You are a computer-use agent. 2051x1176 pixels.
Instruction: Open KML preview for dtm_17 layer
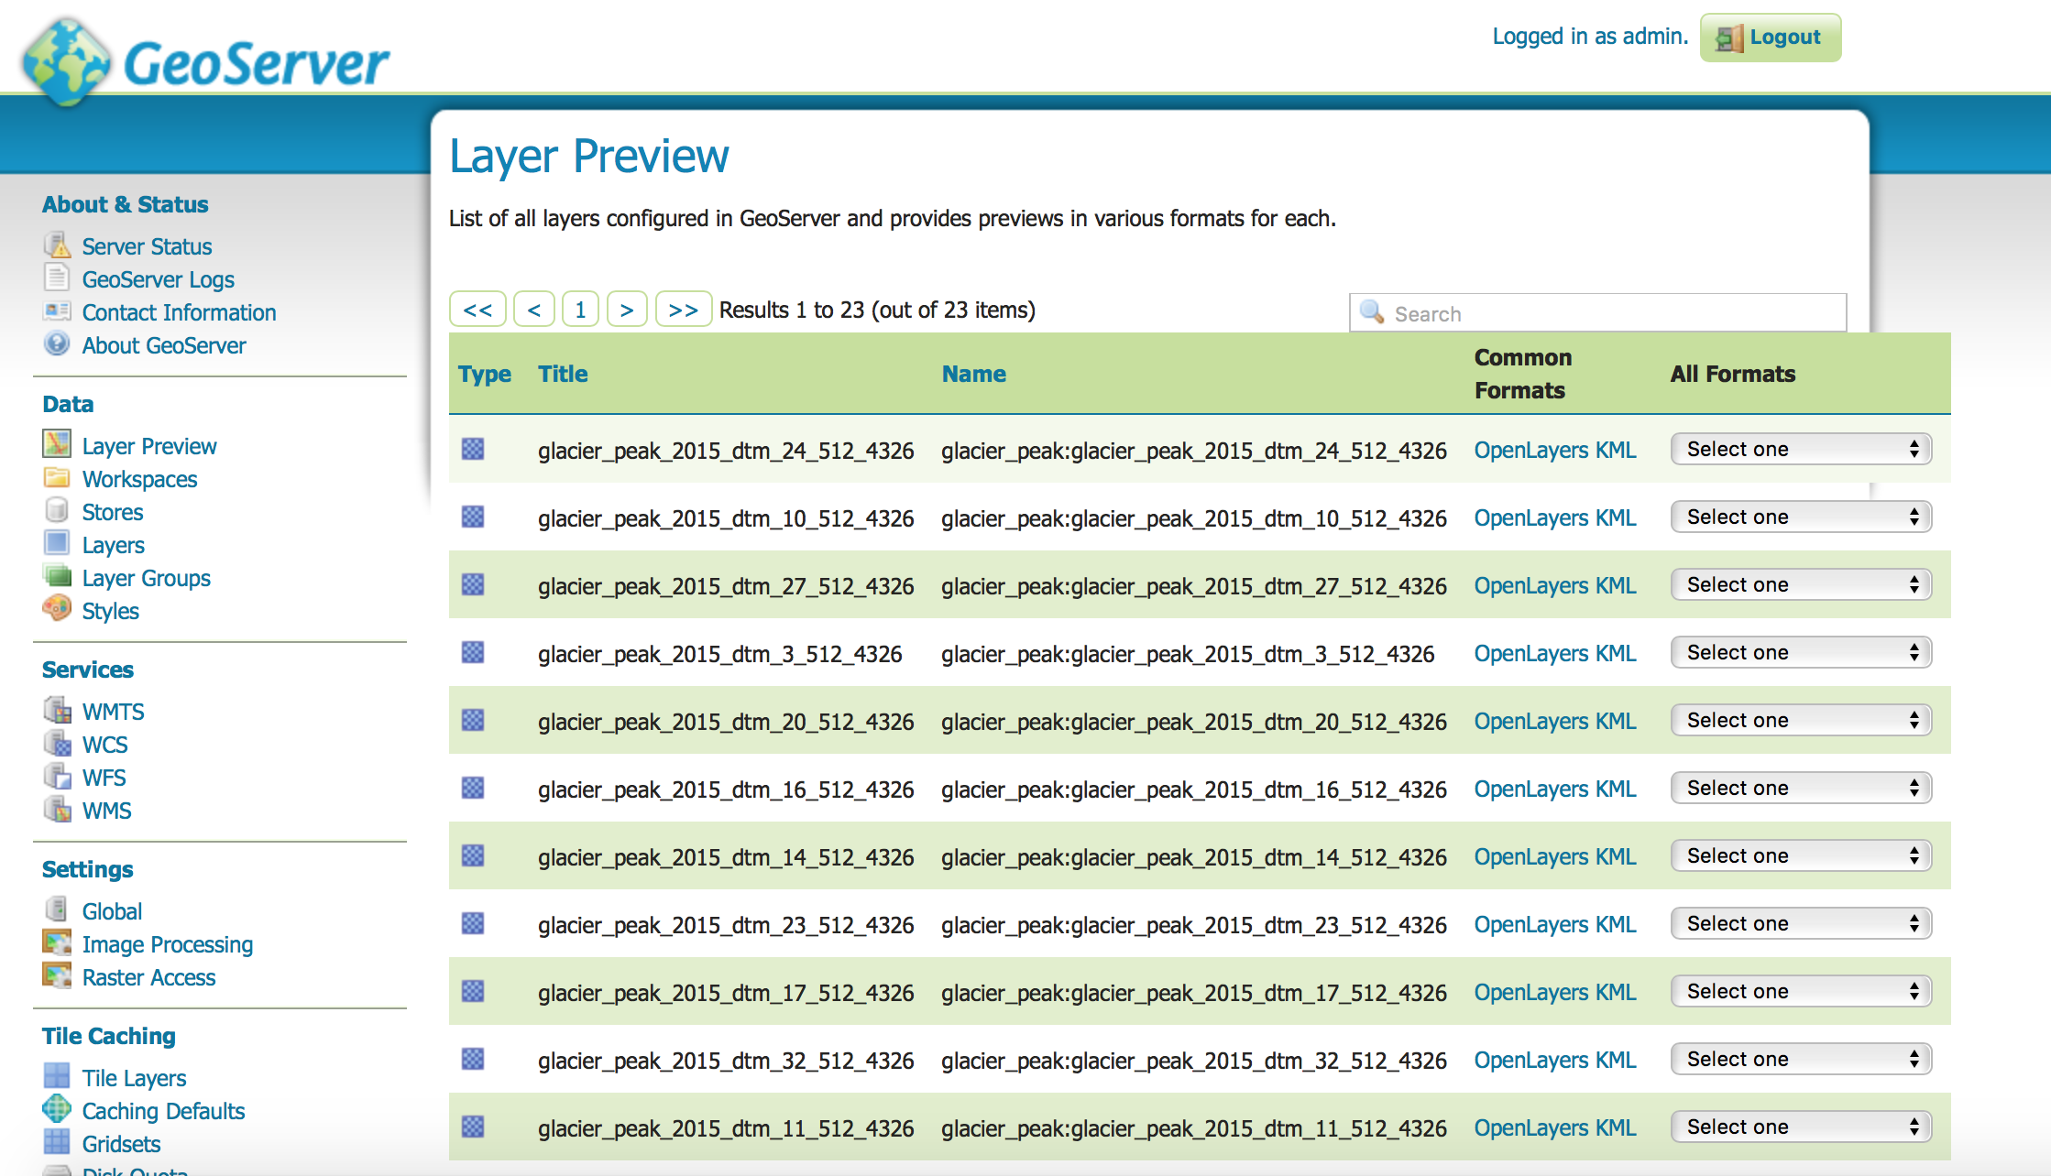[1616, 992]
